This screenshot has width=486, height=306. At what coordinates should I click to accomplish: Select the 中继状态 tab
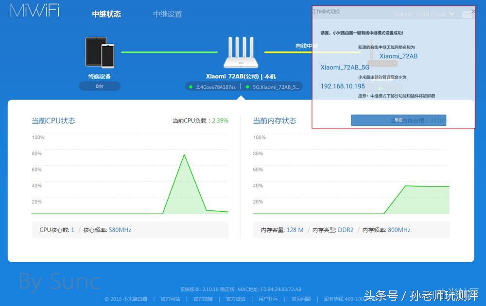tap(106, 14)
